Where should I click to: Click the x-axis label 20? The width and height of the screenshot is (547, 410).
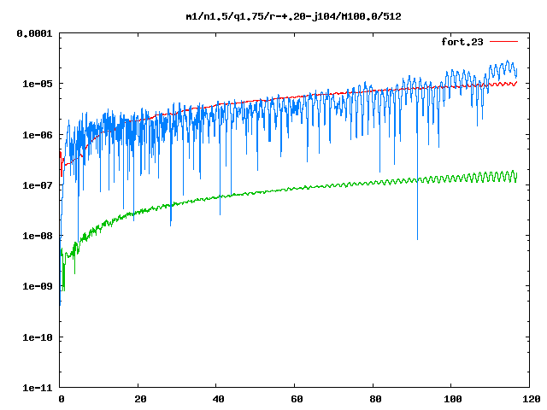click(x=140, y=399)
